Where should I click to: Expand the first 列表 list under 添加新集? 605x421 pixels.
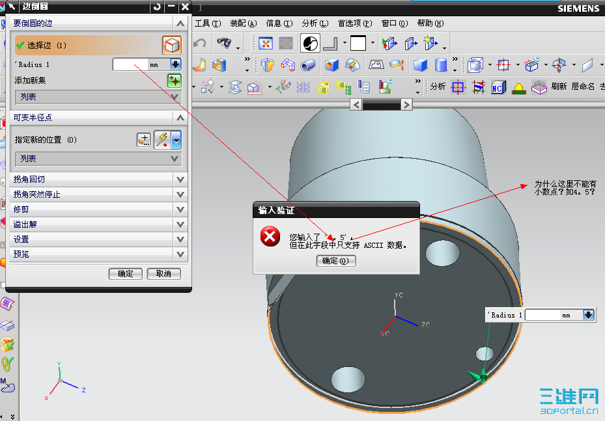coord(98,97)
